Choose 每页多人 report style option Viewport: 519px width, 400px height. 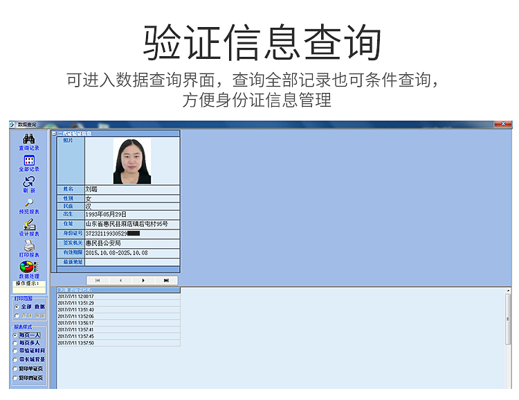[15, 343]
